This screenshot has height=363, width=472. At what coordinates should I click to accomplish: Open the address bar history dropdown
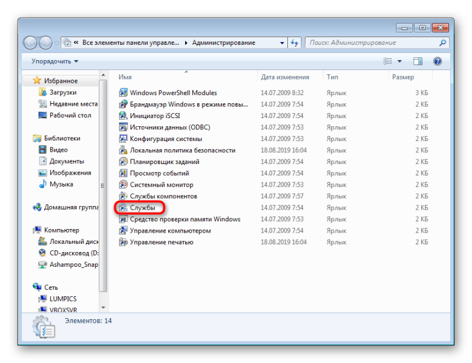[x=282, y=42]
